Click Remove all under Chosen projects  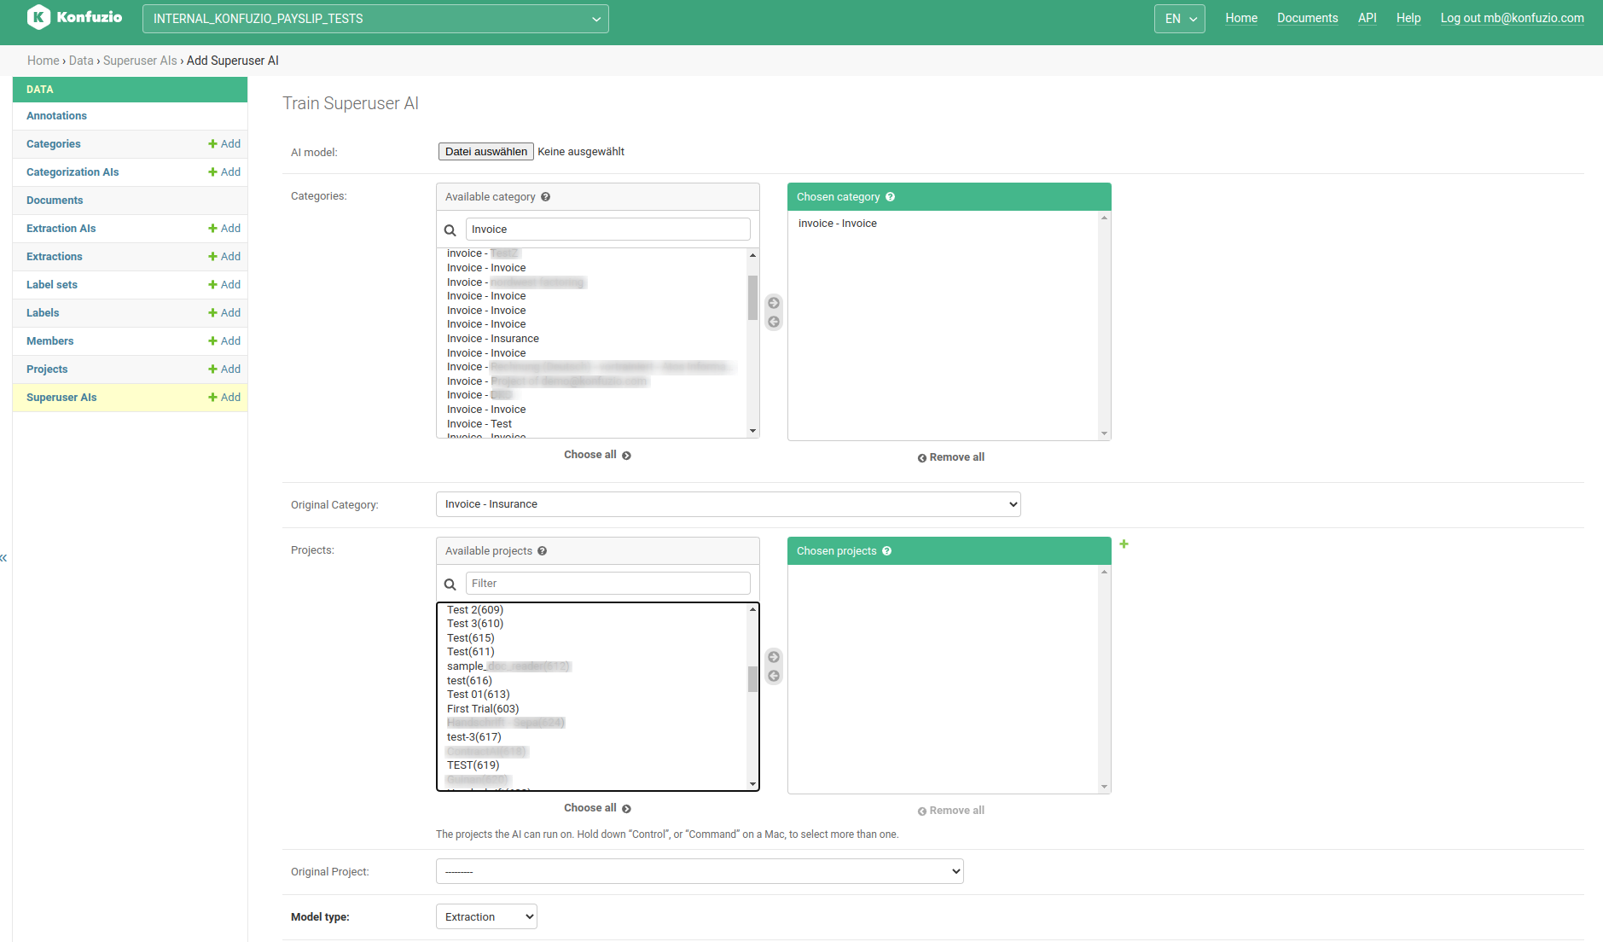pos(950,811)
